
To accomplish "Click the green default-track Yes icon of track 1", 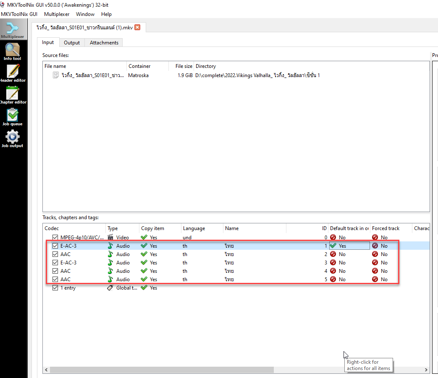I will click(333, 246).
